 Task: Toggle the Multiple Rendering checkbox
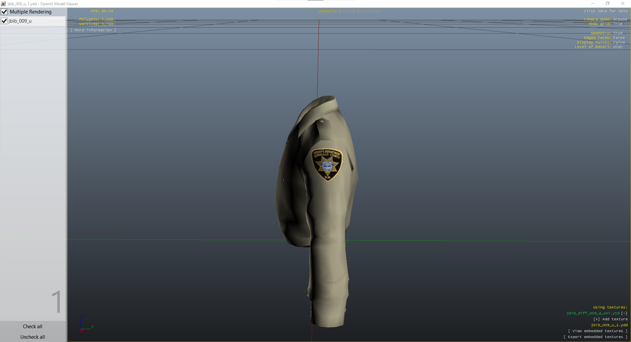coord(4,12)
